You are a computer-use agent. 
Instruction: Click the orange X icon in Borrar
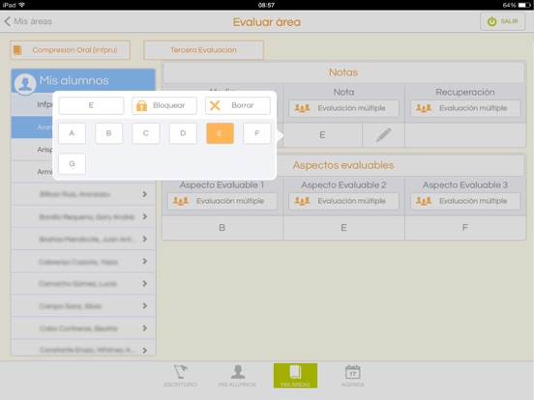tap(215, 105)
